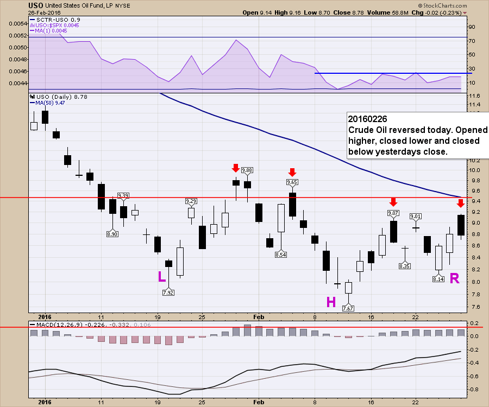The image size is (489, 407).
Task: Click the 2016 label on the price panel axis
Action: tap(45, 317)
